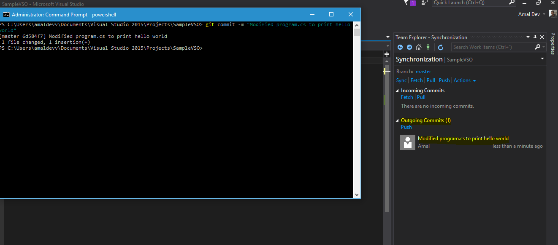This screenshot has width=558, height=245.
Task: Collapse the Incoming Commits section
Action: (x=397, y=91)
